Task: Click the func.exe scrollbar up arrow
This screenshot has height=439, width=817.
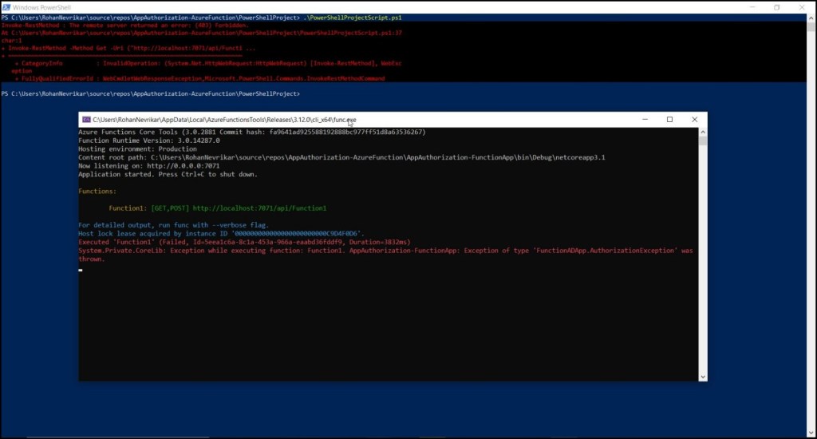Action: (x=703, y=132)
